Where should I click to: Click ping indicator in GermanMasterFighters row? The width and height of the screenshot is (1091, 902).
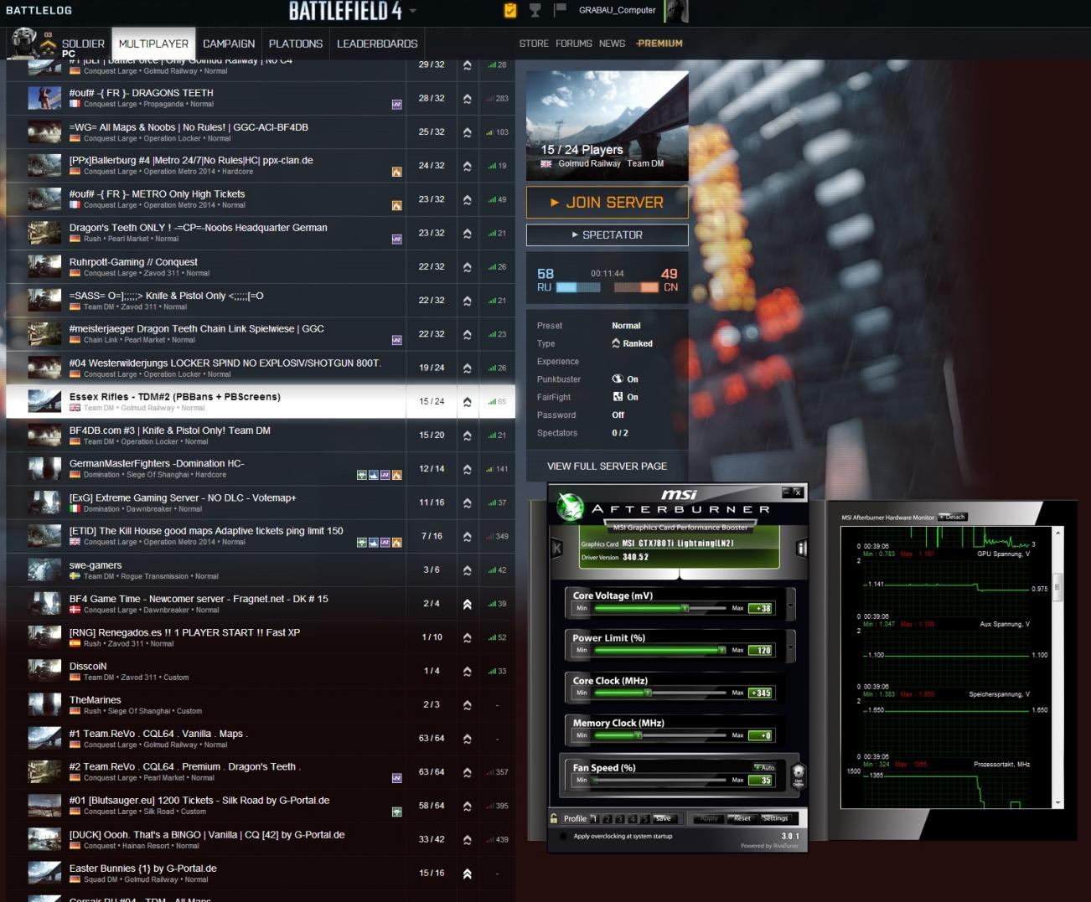[x=497, y=469]
